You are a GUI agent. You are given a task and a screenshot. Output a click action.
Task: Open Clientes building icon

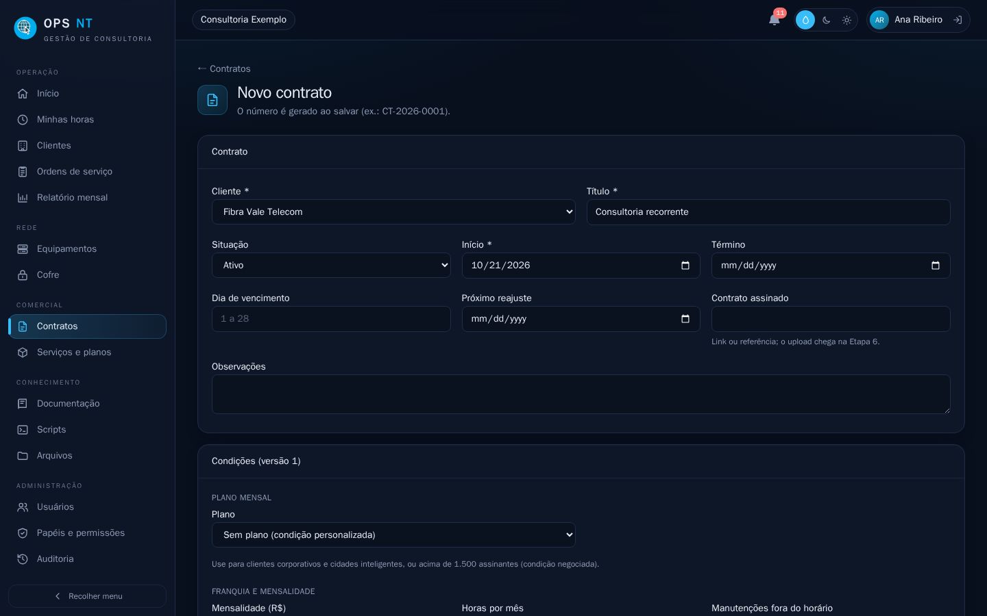click(23, 146)
